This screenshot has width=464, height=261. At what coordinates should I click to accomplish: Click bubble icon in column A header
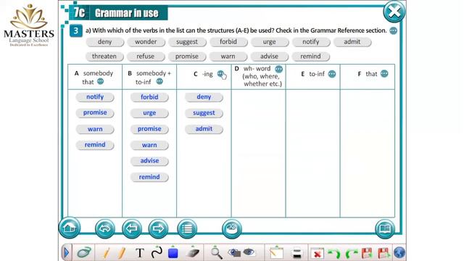[100, 81]
